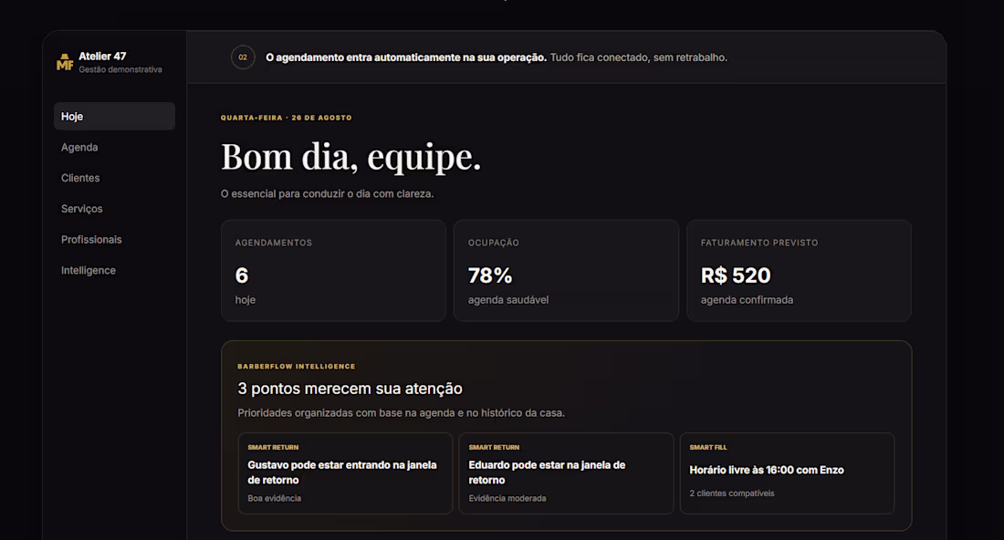The height and width of the screenshot is (540, 1004).
Task: Click the Barberflow Intelligence label
Action: [296, 367]
